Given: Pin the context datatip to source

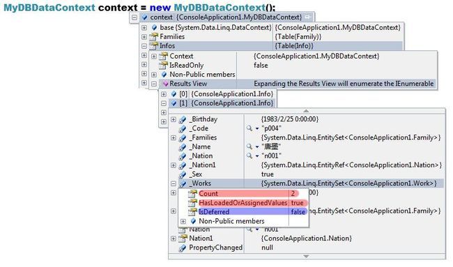Looking at the screenshot, I should pyautogui.click(x=308, y=17).
